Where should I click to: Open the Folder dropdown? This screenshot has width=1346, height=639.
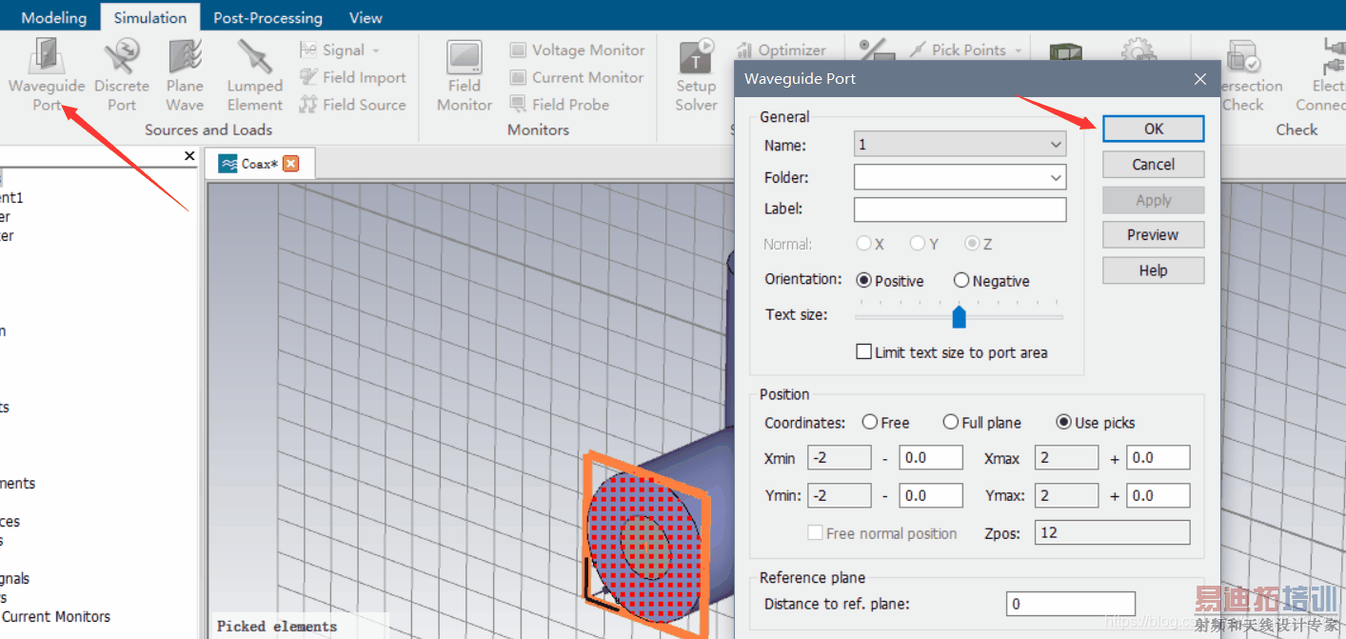[1056, 177]
